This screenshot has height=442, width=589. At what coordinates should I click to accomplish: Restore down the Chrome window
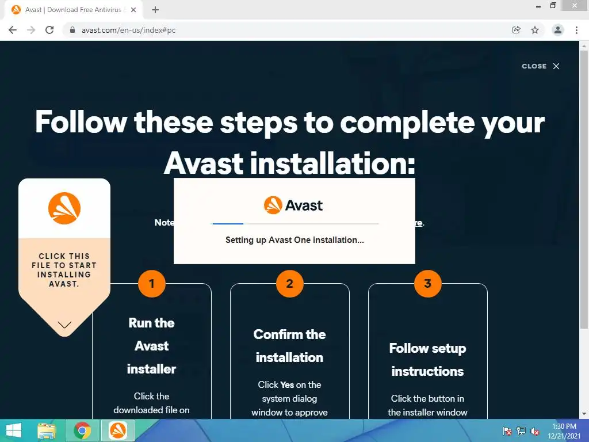pos(553,6)
